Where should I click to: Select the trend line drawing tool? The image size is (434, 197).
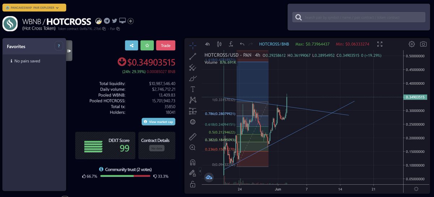(x=193, y=56)
